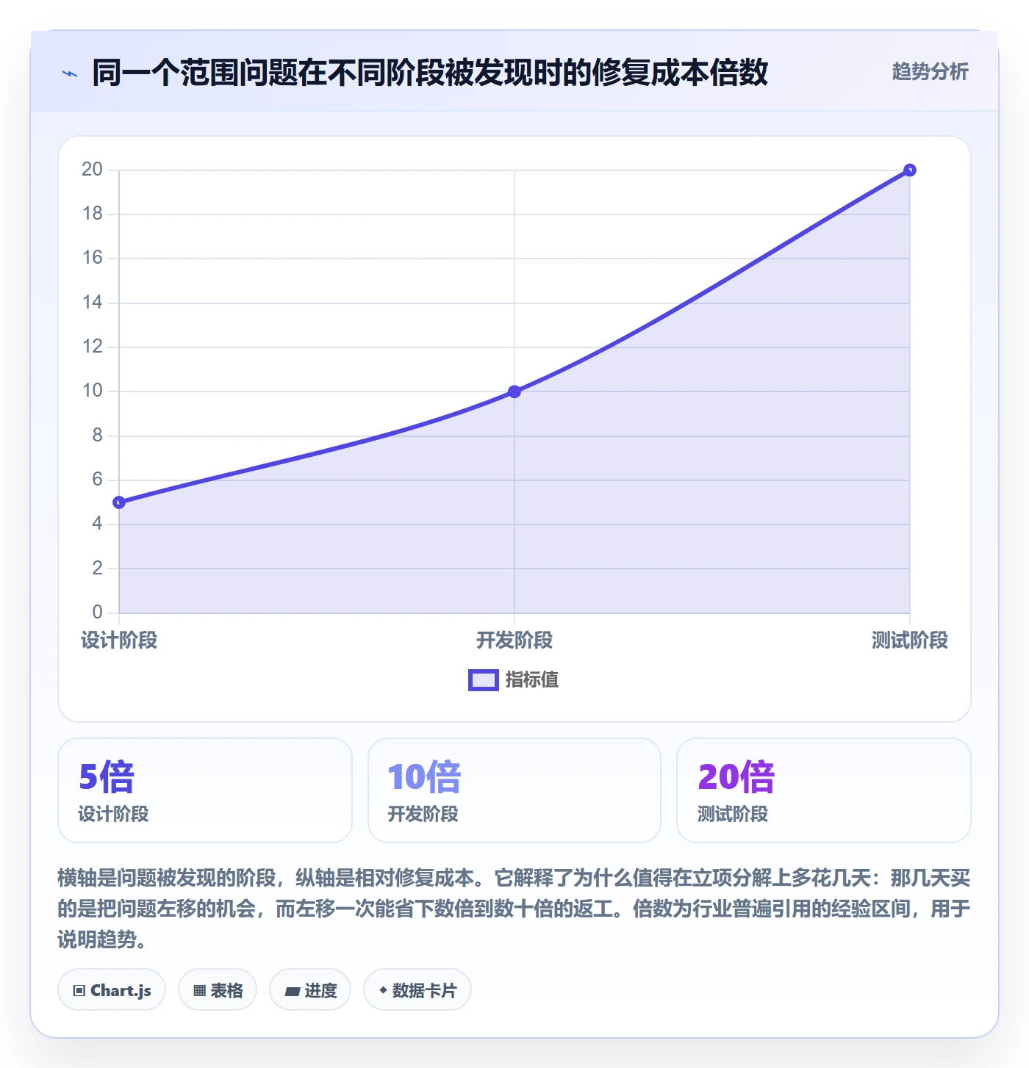This screenshot has height=1068, width=1029.
Task: Click the 测试阶段 x-axis label
Action: [x=910, y=641]
